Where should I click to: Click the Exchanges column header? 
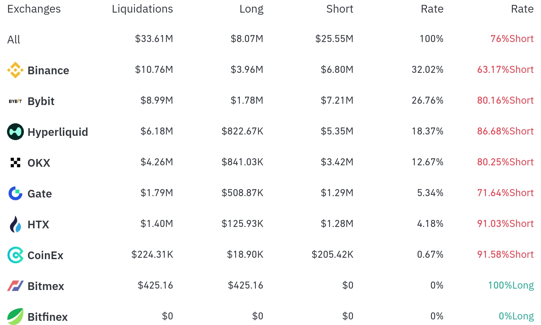pyautogui.click(x=34, y=9)
